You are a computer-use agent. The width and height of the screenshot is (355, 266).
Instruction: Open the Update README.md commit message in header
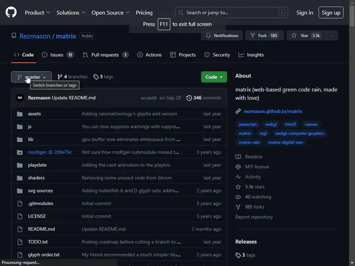click(x=73, y=98)
